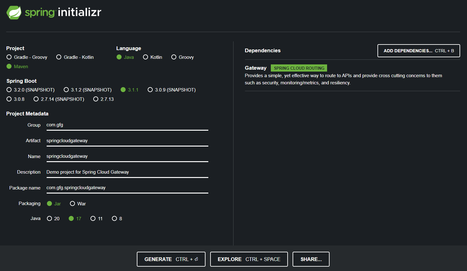
Task: Select Java version 20
Action: [53, 219]
